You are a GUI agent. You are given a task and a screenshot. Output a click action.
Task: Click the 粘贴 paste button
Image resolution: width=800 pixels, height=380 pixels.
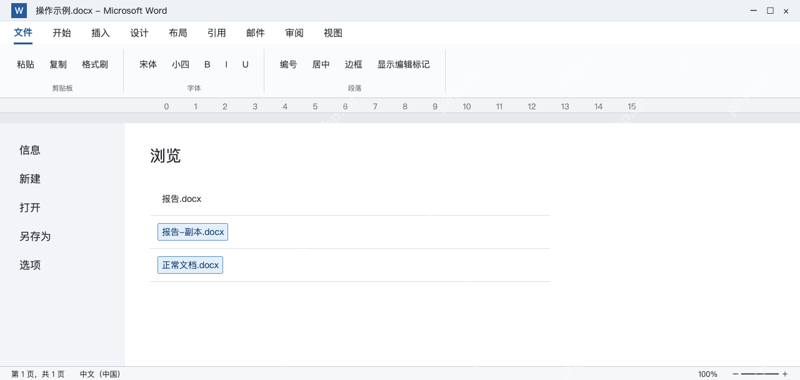coord(26,64)
